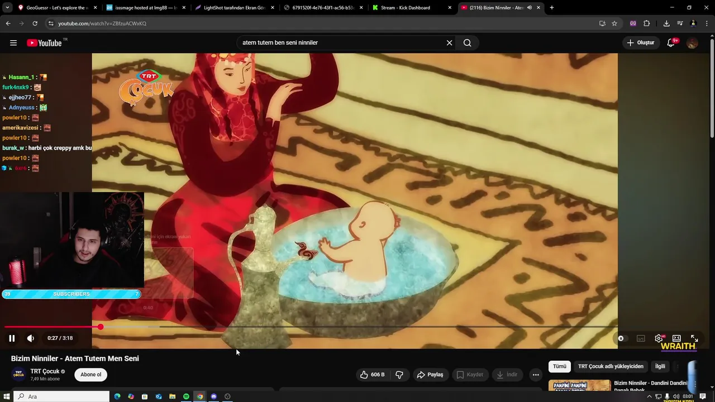The image size is (715, 402).
Task: Click the Abone ol subscribe button
Action: coord(90,375)
